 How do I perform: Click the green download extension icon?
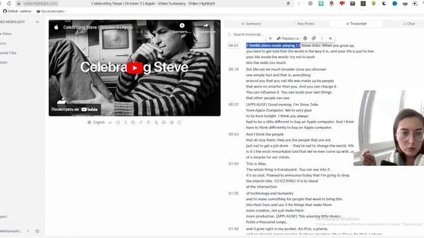click(x=374, y=3)
